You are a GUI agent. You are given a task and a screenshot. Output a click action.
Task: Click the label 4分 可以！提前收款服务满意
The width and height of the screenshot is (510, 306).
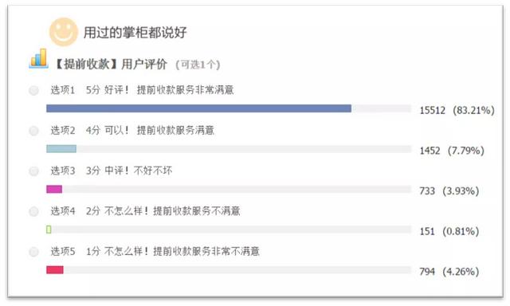150,131
